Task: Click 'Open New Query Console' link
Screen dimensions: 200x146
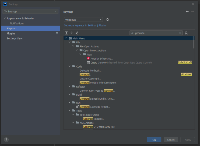Action: click(x=137, y=63)
